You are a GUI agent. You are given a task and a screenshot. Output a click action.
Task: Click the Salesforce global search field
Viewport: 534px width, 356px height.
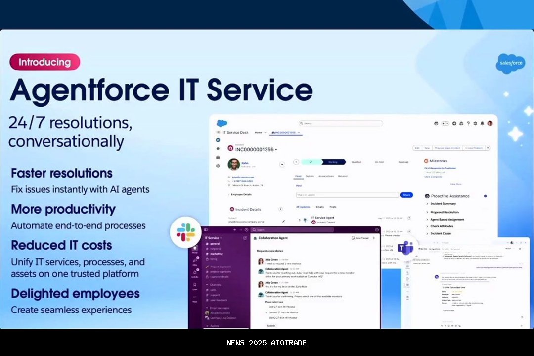click(340, 123)
